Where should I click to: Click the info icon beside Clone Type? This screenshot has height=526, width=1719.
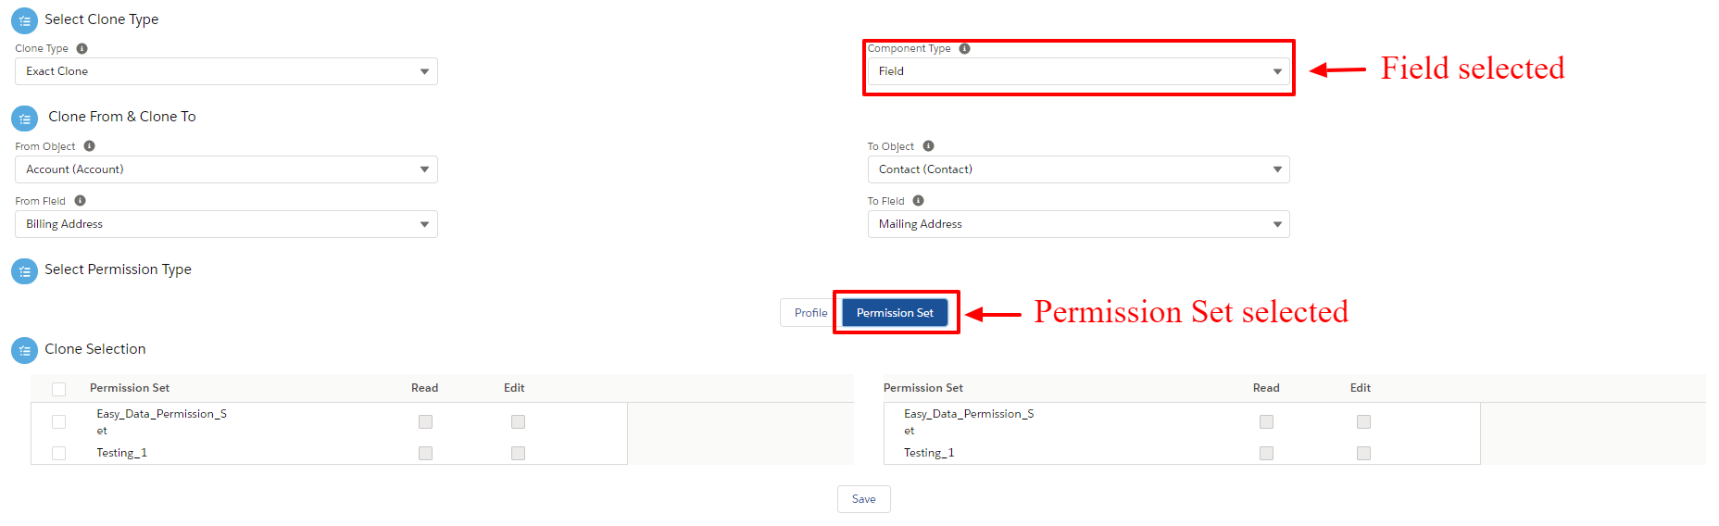point(82,48)
